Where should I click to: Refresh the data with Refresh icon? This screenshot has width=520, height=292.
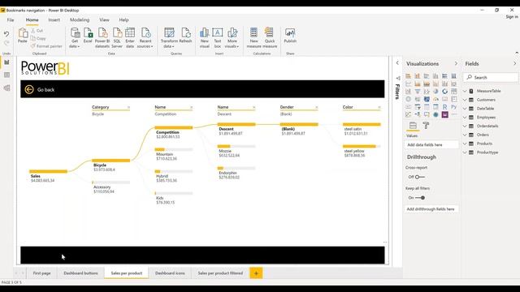pos(185,36)
